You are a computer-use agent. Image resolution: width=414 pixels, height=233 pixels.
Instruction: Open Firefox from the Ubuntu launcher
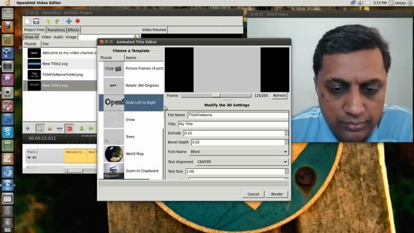(7, 27)
